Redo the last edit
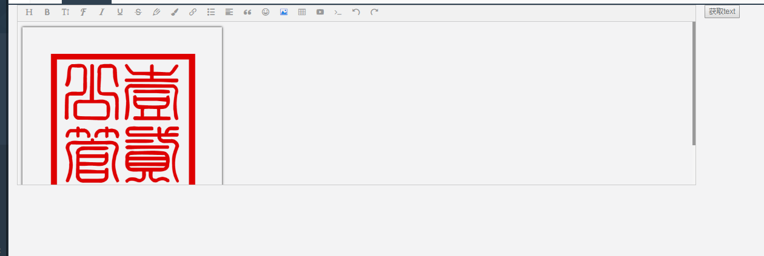This screenshot has height=256, width=764. [x=375, y=12]
